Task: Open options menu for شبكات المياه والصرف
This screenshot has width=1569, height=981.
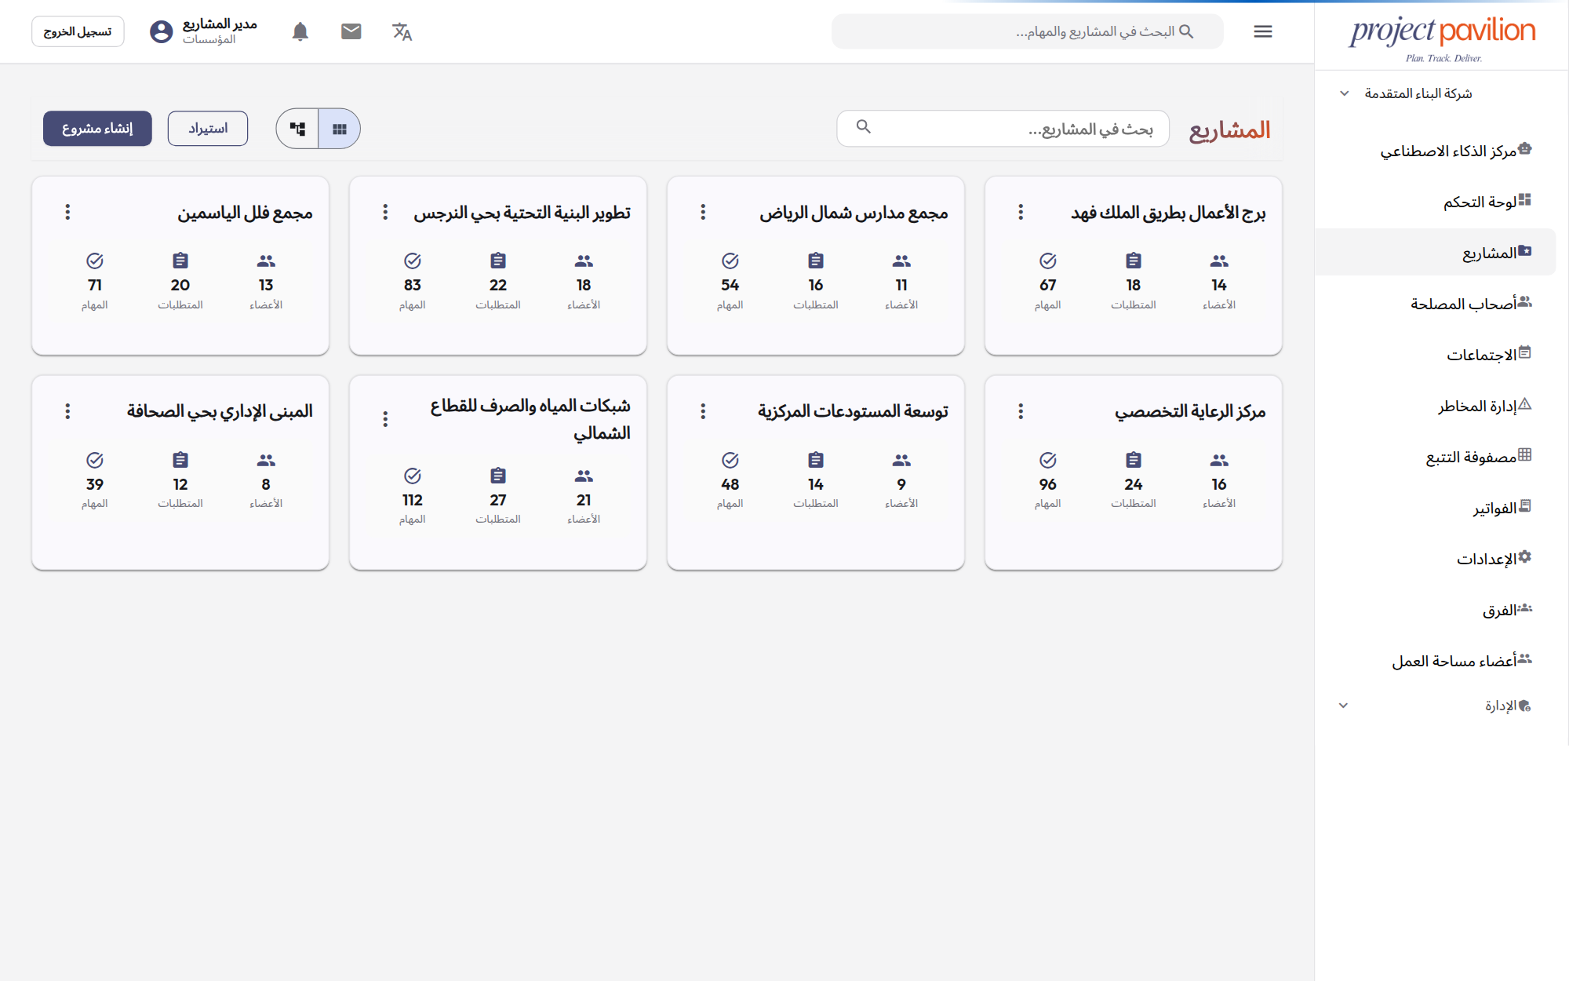Action: [x=385, y=419]
